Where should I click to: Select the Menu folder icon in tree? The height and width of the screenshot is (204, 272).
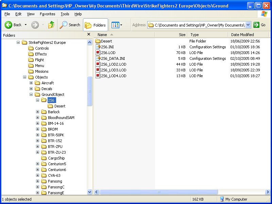pos(31,66)
